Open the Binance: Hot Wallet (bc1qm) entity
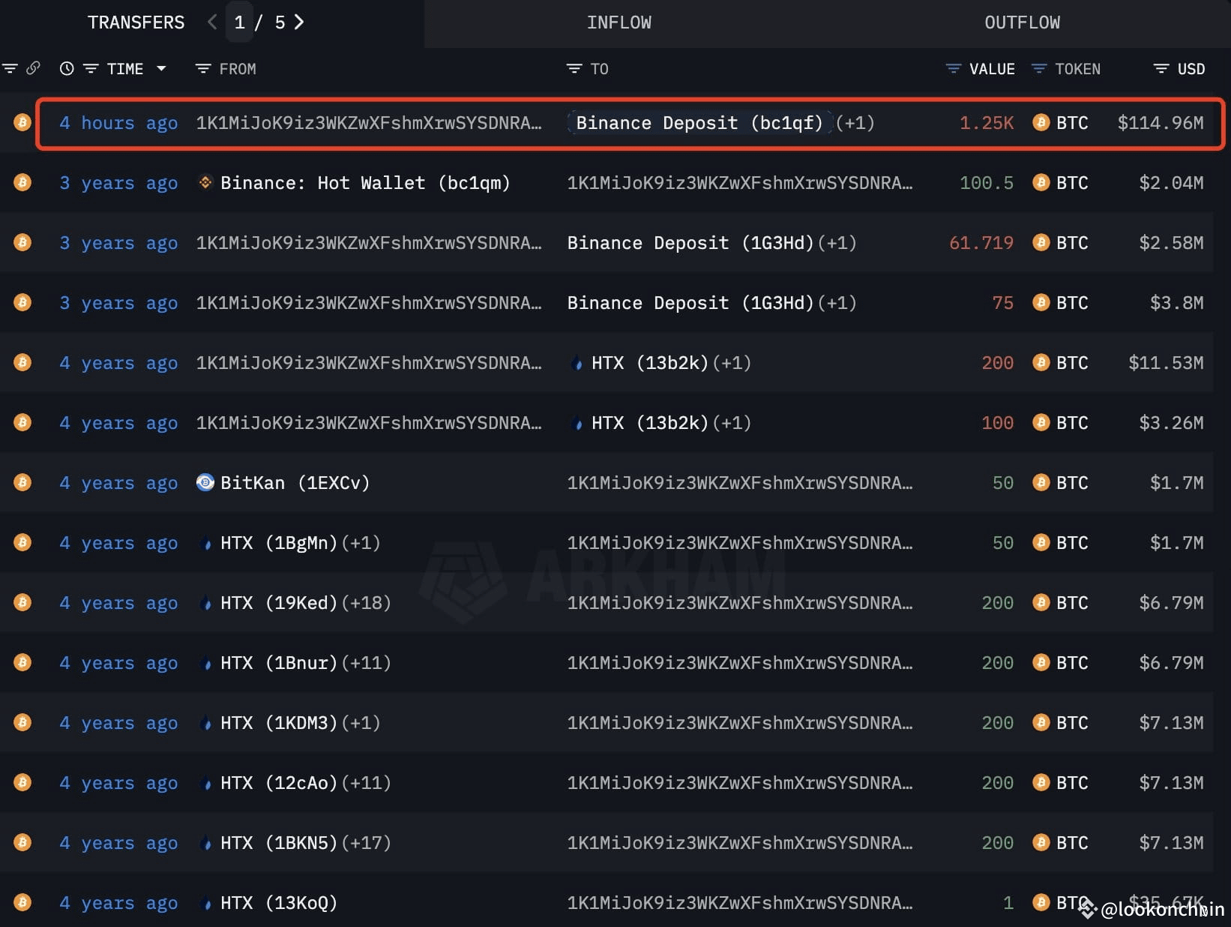Screen dimensions: 1231x927 (365, 183)
